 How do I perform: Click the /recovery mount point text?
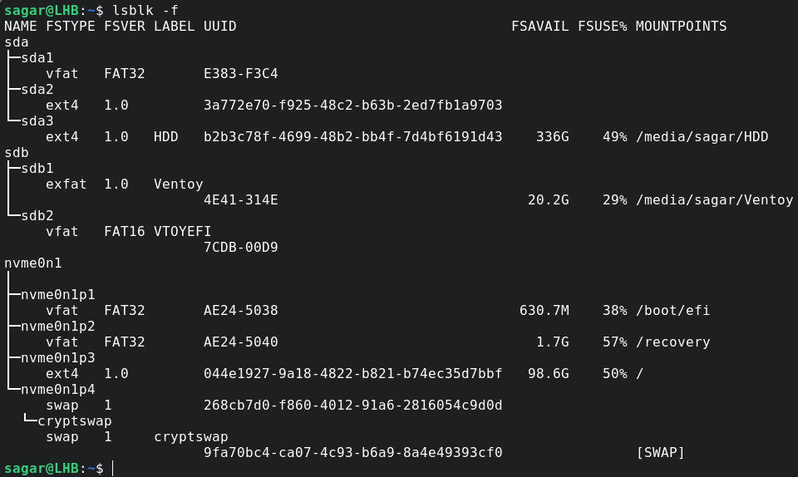[x=672, y=342]
